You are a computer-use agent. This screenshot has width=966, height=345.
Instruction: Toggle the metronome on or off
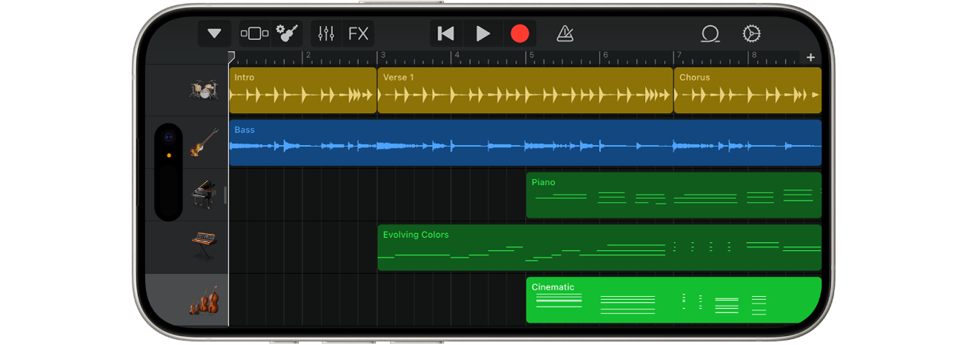[565, 33]
